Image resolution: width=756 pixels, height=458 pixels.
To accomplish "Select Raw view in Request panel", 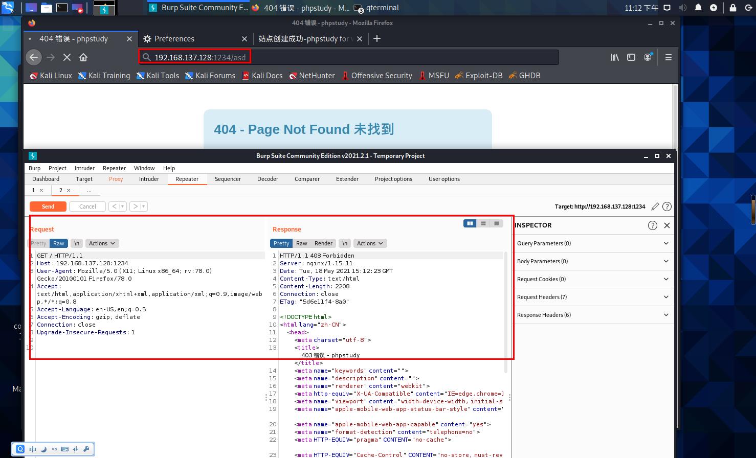I will click(59, 243).
